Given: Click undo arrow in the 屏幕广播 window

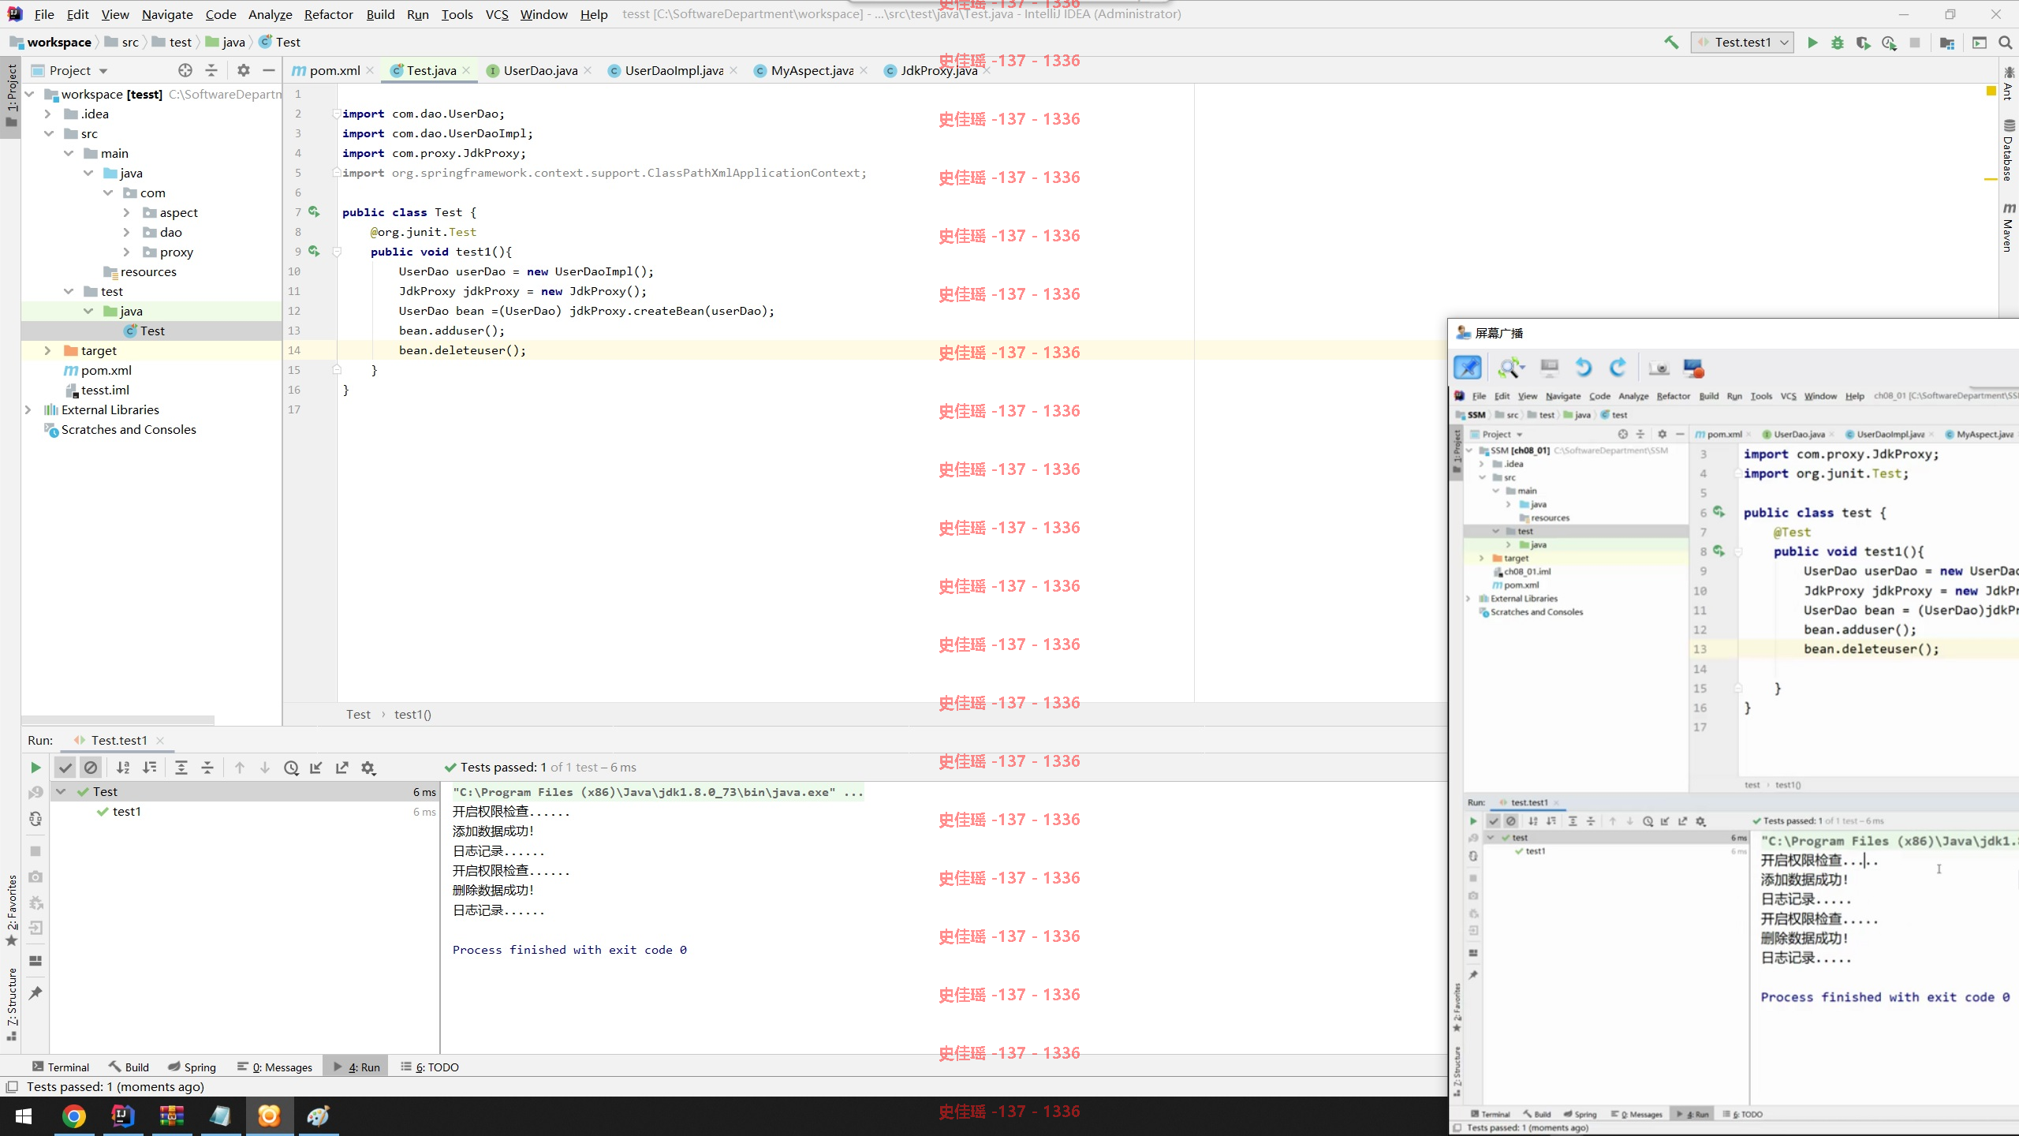Looking at the screenshot, I should [1583, 368].
